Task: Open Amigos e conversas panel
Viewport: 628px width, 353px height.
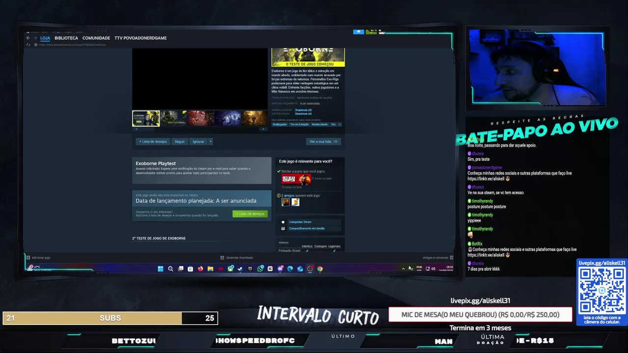Action: [x=438, y=257]
